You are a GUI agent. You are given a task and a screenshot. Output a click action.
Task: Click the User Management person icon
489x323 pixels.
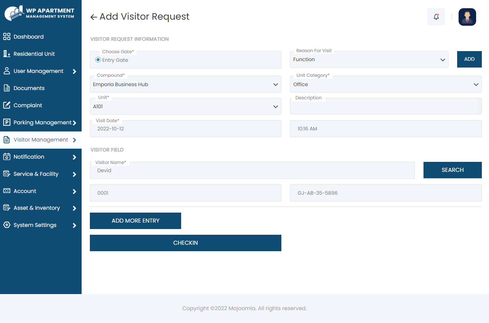(x=7, y=71)
